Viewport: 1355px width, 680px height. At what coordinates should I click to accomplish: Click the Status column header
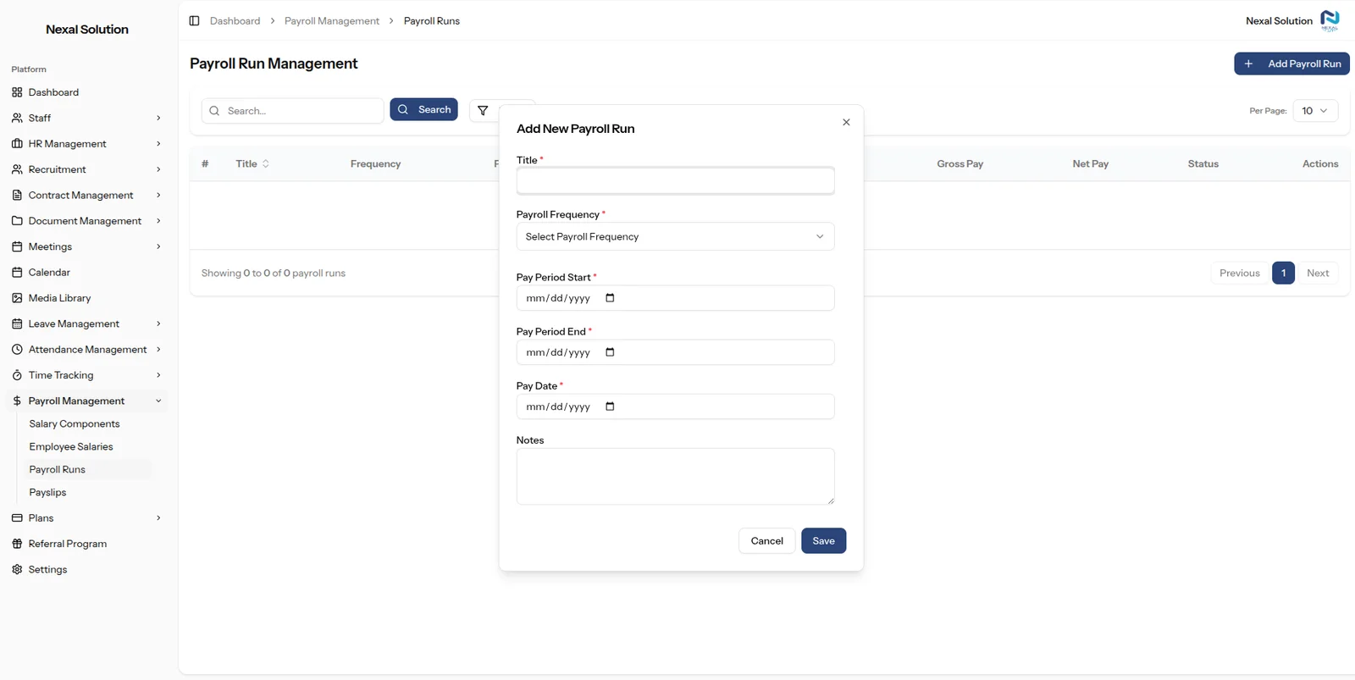pos(1203,164)
